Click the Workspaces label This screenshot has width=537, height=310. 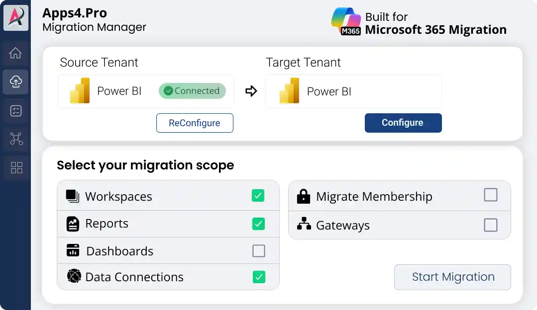pos(118,197)
